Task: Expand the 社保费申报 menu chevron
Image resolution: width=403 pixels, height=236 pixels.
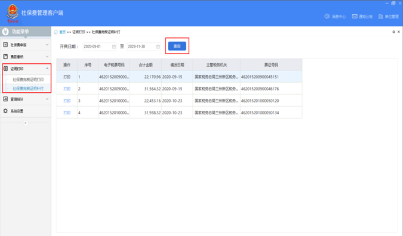Action: tap(47, 45)
